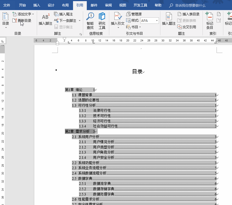Screen dimensions: 232x205
Task: Click the insert index icon beside 标记条目
Action: click(x=219, y=14)
